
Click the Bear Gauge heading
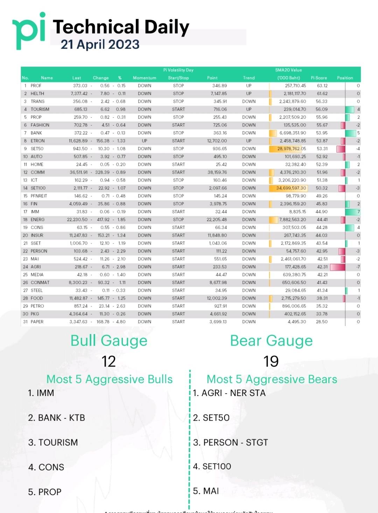coord(271,341)
